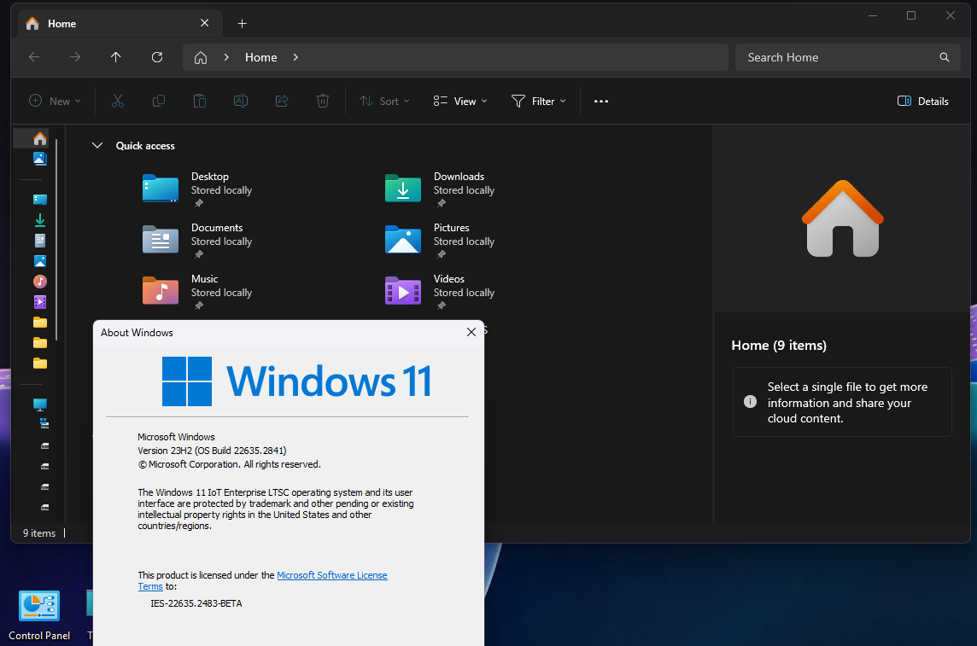Close the Home tab

coord(204,23)
